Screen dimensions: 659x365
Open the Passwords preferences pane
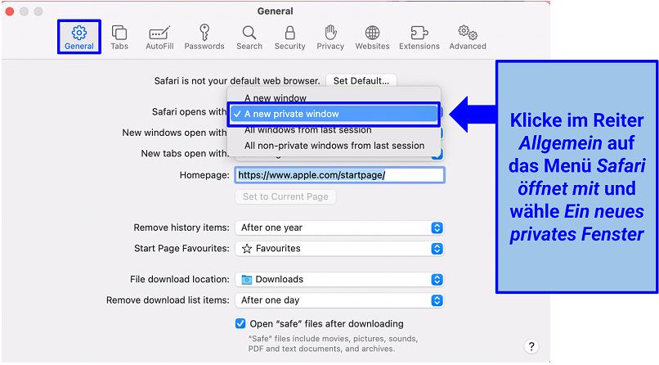click(204, 37)
